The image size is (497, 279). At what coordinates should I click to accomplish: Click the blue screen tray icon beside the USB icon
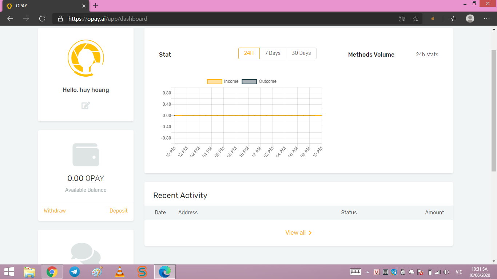[394, 272]
